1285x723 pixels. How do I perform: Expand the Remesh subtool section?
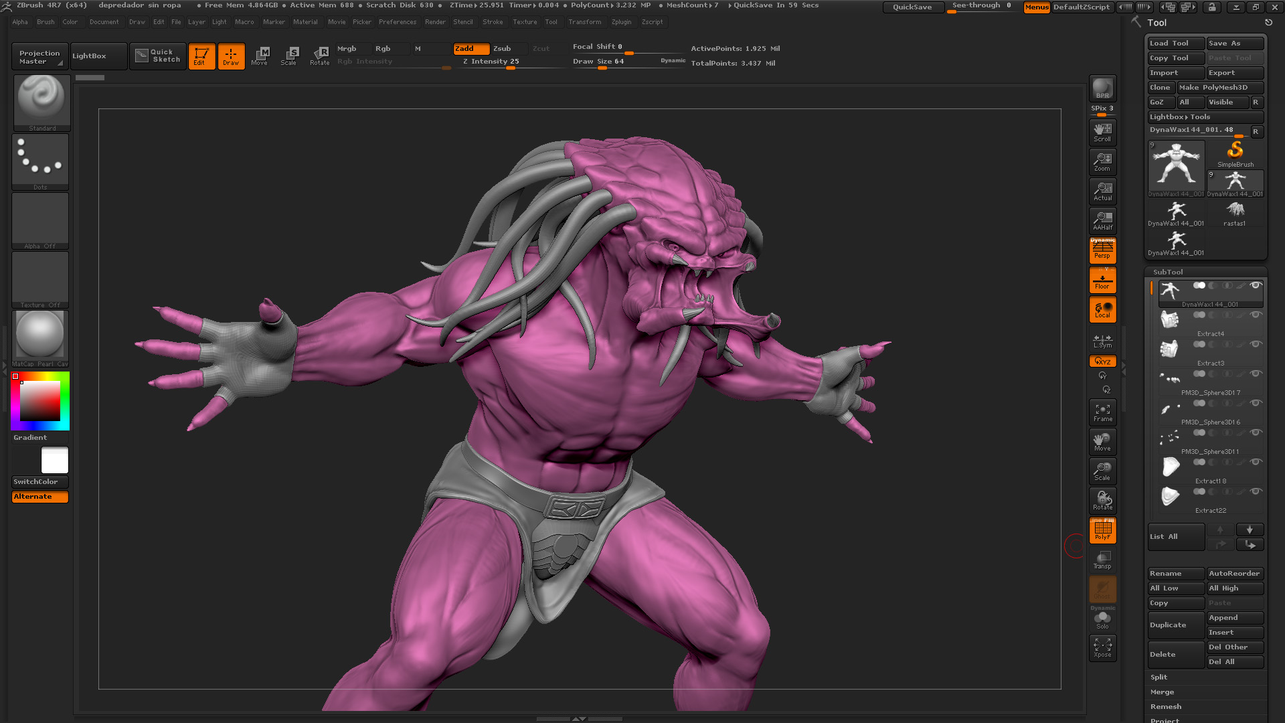(1166, 707)
